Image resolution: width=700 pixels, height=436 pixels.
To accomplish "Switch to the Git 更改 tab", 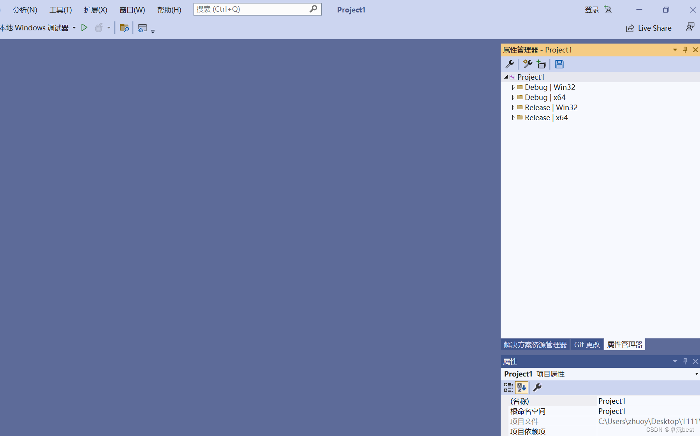I will point(587,344).
